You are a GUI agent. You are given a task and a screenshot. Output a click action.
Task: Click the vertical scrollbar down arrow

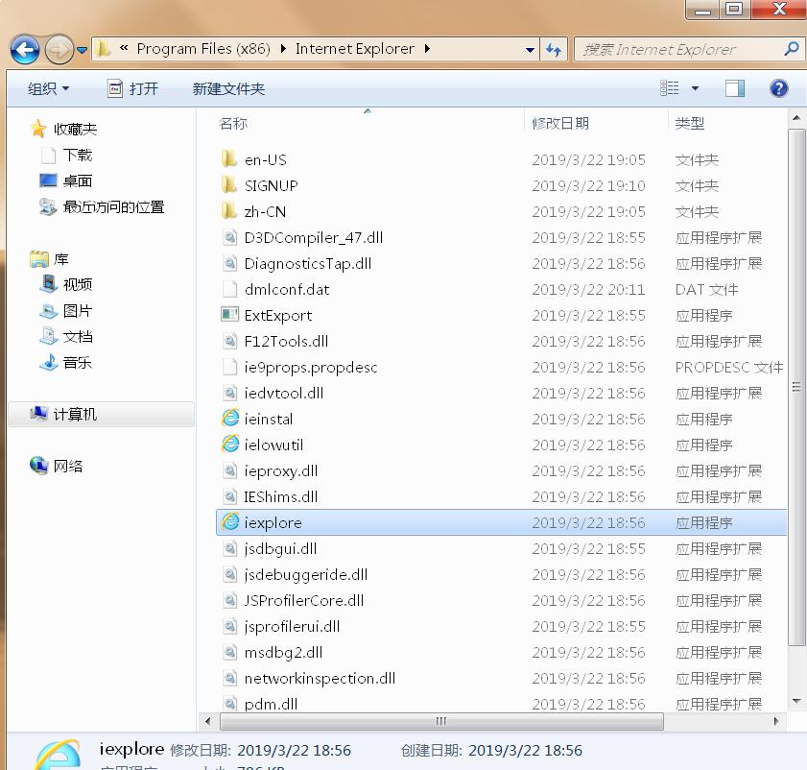coord(796,700)
